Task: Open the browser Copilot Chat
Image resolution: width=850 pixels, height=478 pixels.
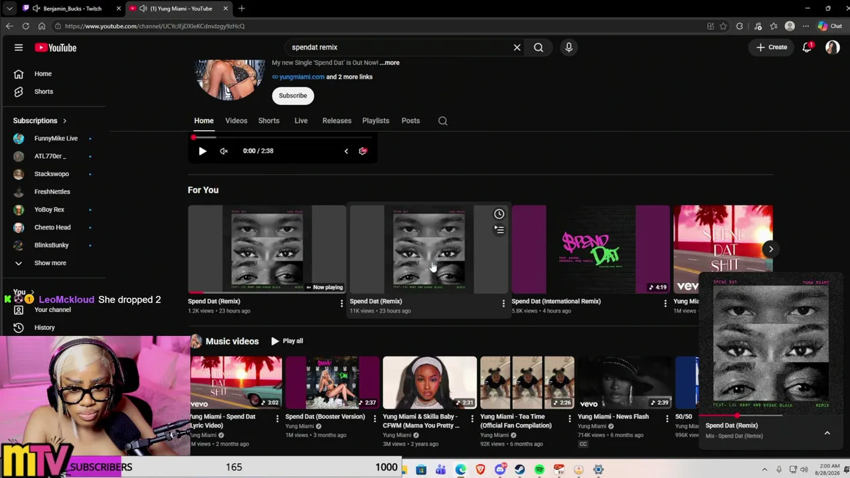Action: click(830, 26)
